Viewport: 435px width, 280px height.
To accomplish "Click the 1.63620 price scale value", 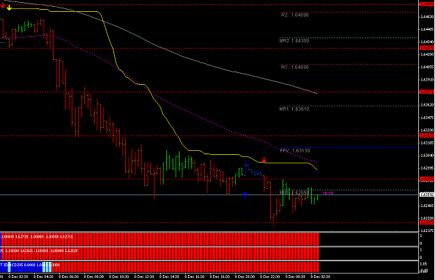I will click(427, 105).
